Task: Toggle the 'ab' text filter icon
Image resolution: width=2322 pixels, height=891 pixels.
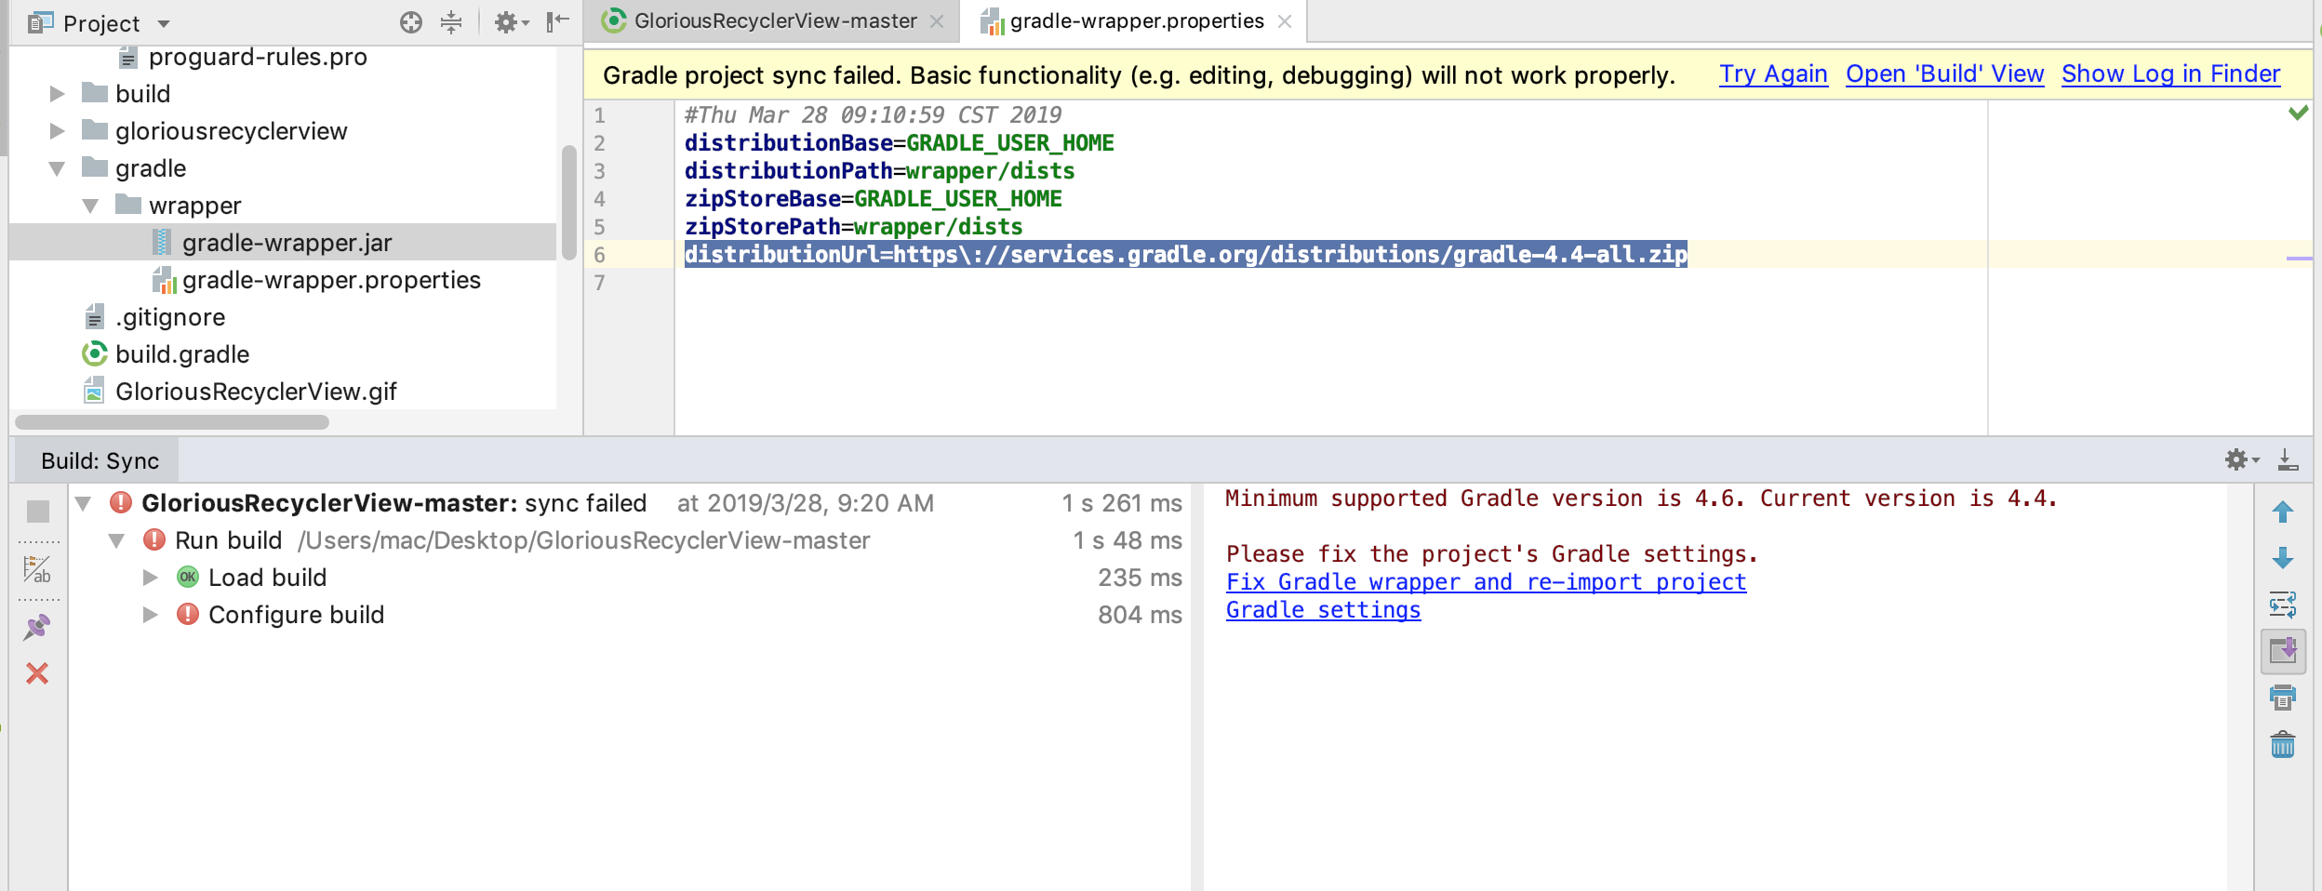Action: click(x=37, y=571)
